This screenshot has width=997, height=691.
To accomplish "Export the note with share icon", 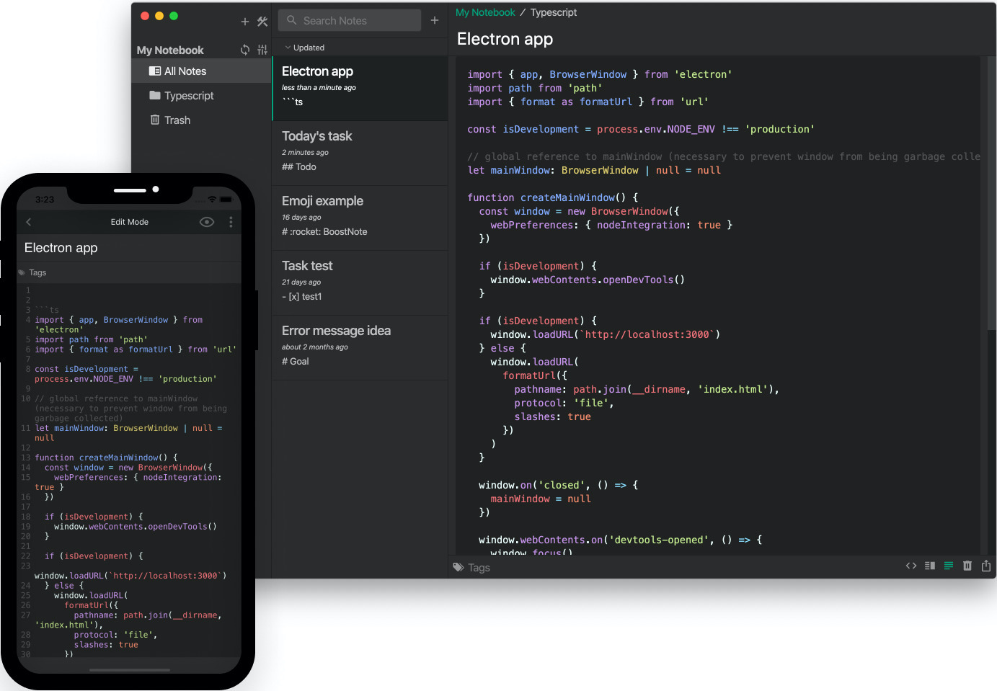I will (986, 566).
